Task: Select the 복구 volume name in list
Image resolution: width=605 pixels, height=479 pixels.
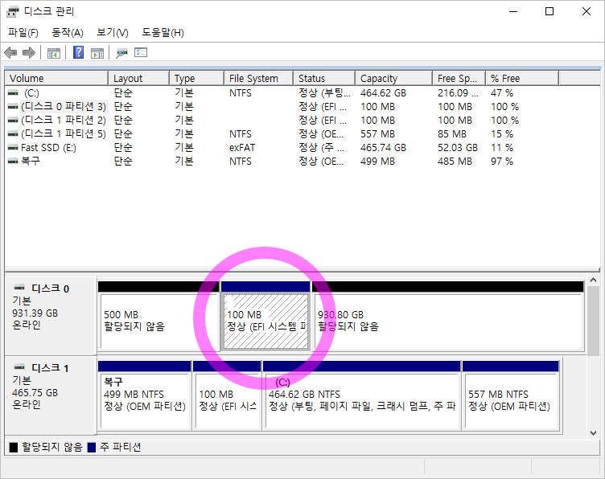Action: click(31, 161)
